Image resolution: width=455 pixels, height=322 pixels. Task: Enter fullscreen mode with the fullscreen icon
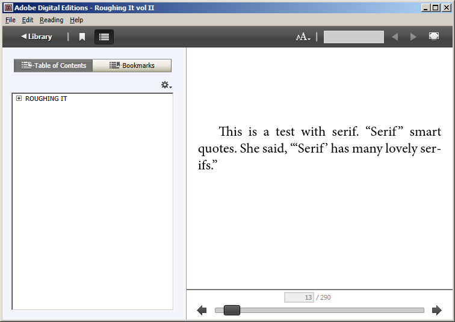click(x=434, y=37)
